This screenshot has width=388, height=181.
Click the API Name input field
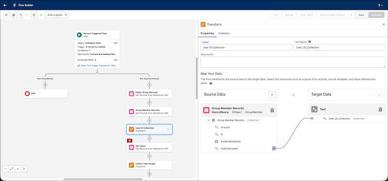339,47
